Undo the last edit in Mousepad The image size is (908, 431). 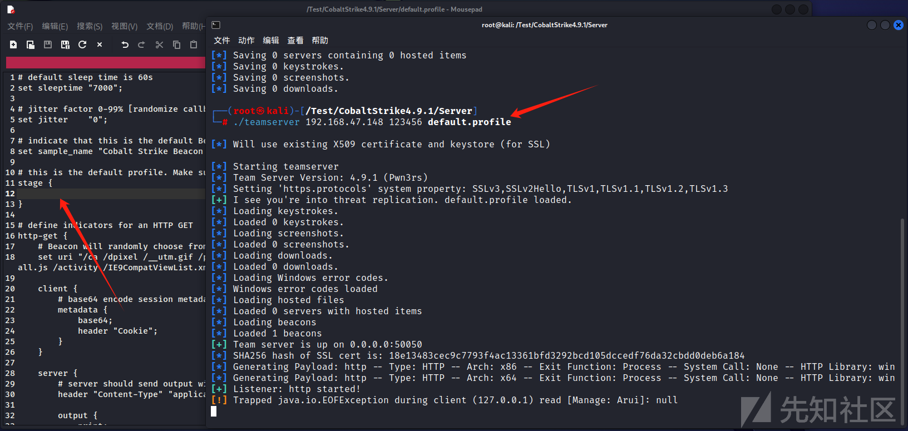click(x=125, y=44)
